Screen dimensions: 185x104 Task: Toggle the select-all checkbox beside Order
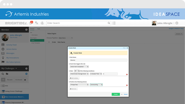[49, 42]
